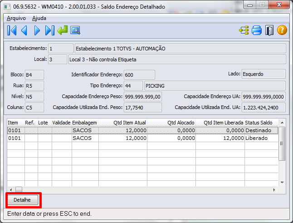Image resolution: width=293 pixels, height=223 pixels.
Task: Click Capacidade Utilizada End. Peso field
Action: click(x=143, y=107)
